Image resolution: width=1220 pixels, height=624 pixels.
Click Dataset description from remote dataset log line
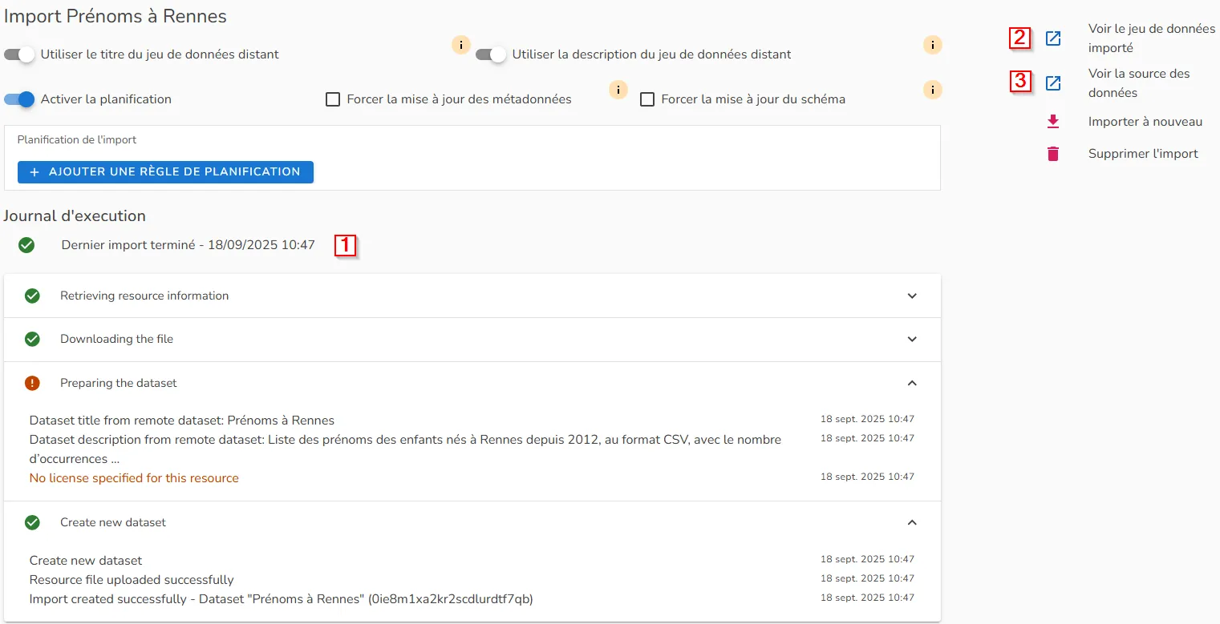[x=405, y=449]
